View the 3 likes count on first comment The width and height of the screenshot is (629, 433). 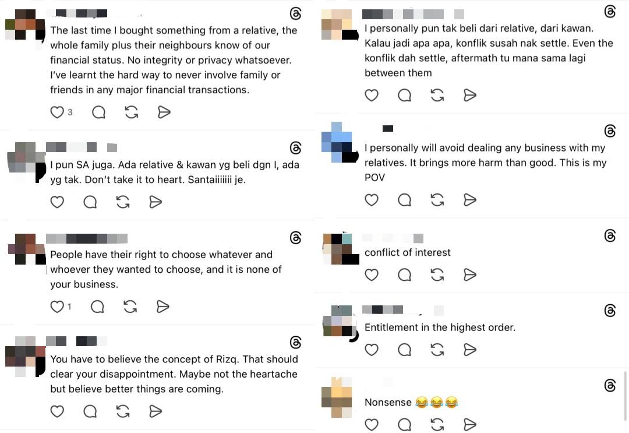coord(70,112)
